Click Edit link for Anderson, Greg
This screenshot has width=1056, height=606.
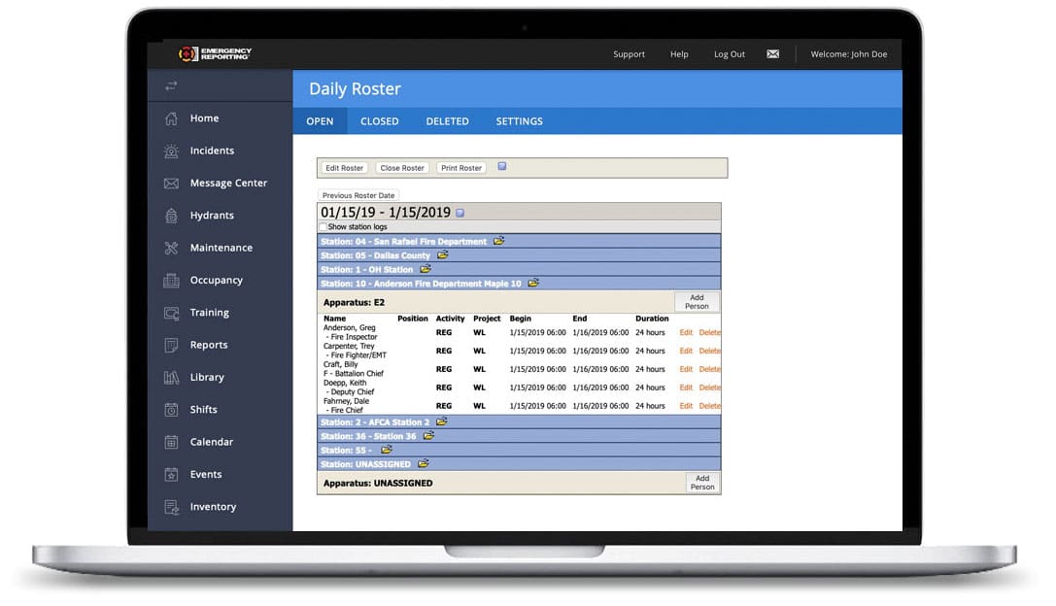pos(686,333)
